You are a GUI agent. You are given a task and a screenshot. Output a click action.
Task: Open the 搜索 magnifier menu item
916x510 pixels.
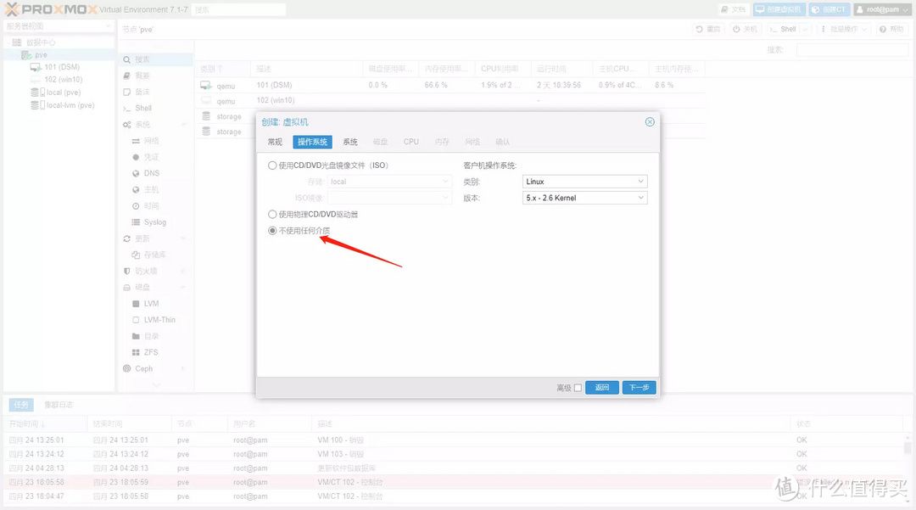pyautogui.click(x=155, y=59)
